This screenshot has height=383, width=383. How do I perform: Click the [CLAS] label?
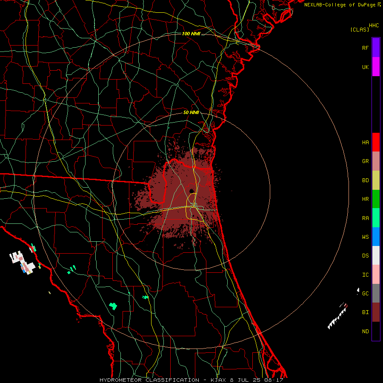click(x=360, y=29)
